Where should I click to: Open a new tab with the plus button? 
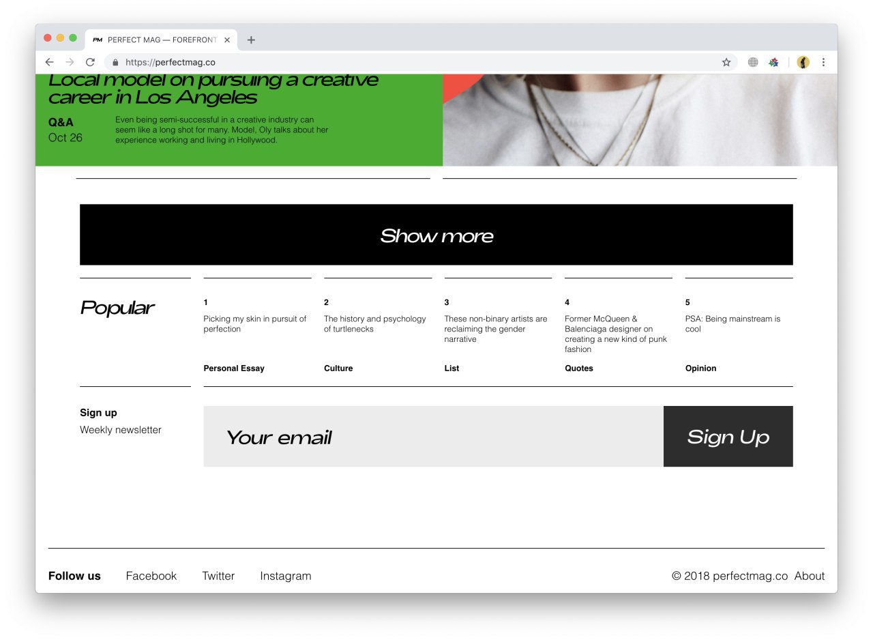tap(251, 40)
